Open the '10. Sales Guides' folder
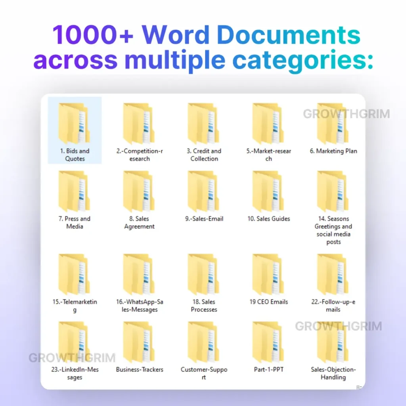Screen dimensions: 406x406 (268, 192)
